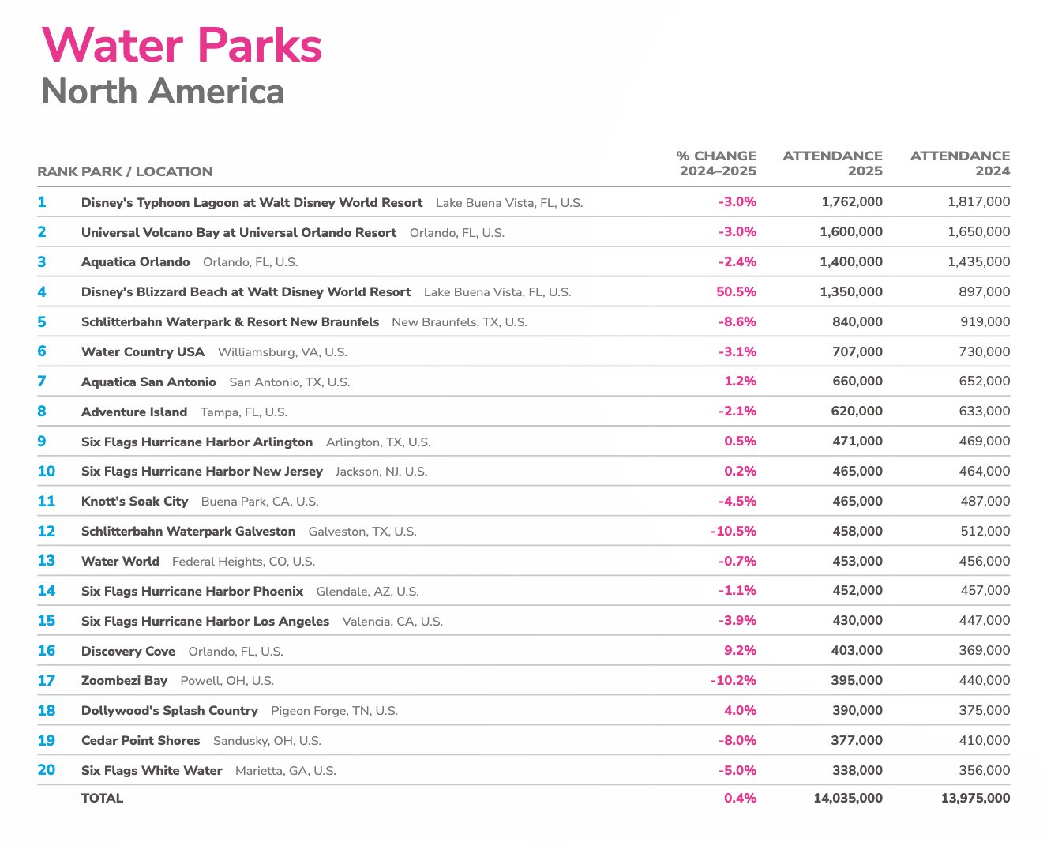This screenshot has height=842, width=1047.
Task: Select the '% CHANGE 2024–2025' column header
Action: pyautogui.click(x=716, y=164)
